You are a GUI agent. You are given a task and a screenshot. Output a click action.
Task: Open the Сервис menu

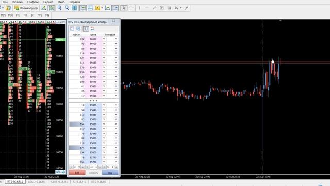point(48,2)
